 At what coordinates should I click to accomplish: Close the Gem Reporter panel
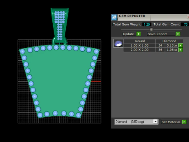point(188,17)
